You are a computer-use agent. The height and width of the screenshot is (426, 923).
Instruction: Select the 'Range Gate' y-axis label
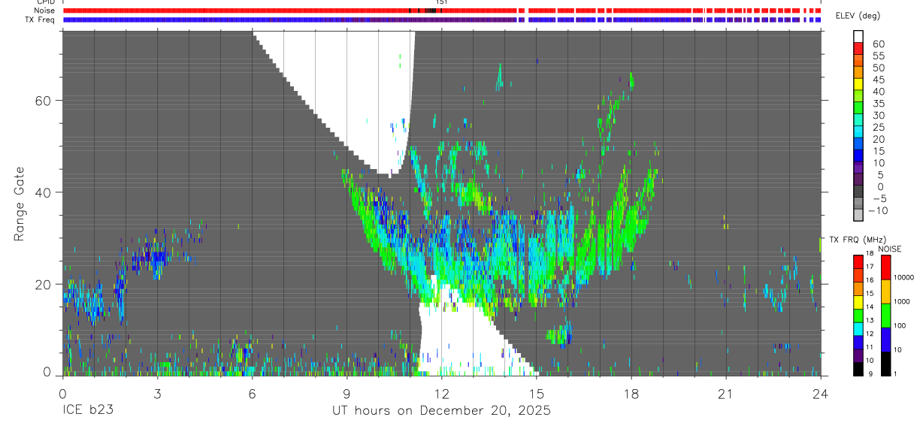[20, 204]
